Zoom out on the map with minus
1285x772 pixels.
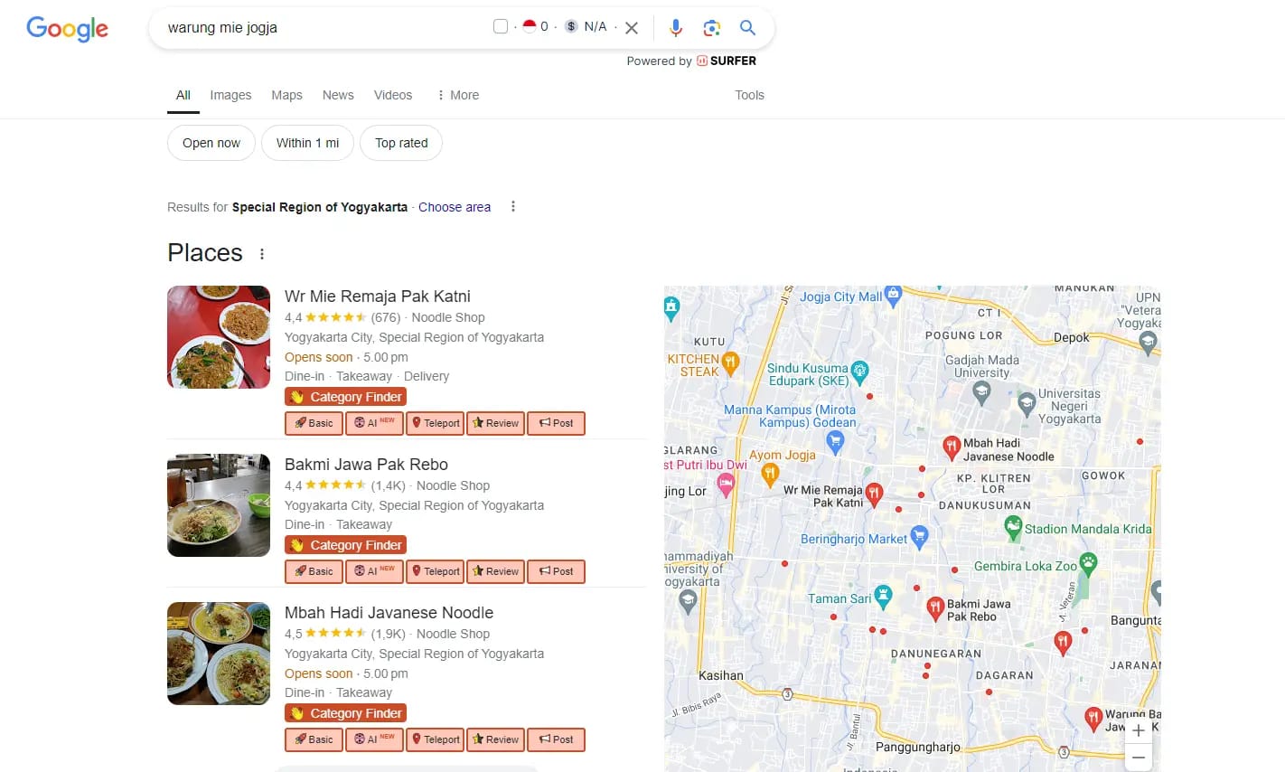click(x=1139, y=758)
